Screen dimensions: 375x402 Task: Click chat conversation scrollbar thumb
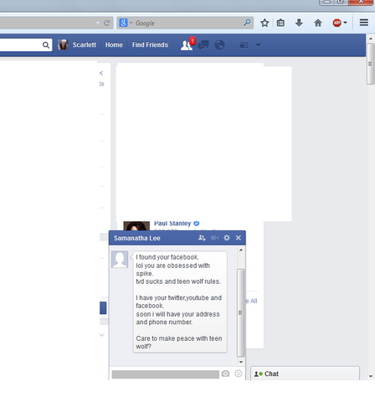[x=240, y=313]
